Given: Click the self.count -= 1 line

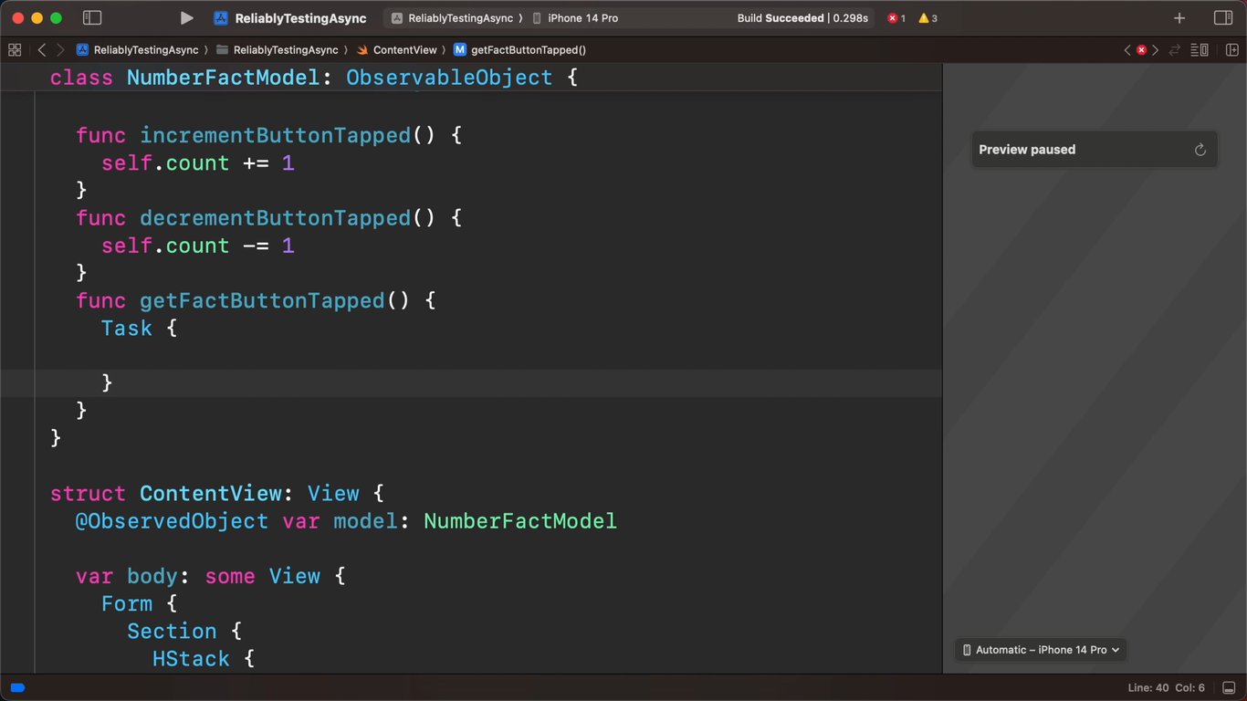Looking at the screenshot, I should pyautogui.click(x=198, y=246).
